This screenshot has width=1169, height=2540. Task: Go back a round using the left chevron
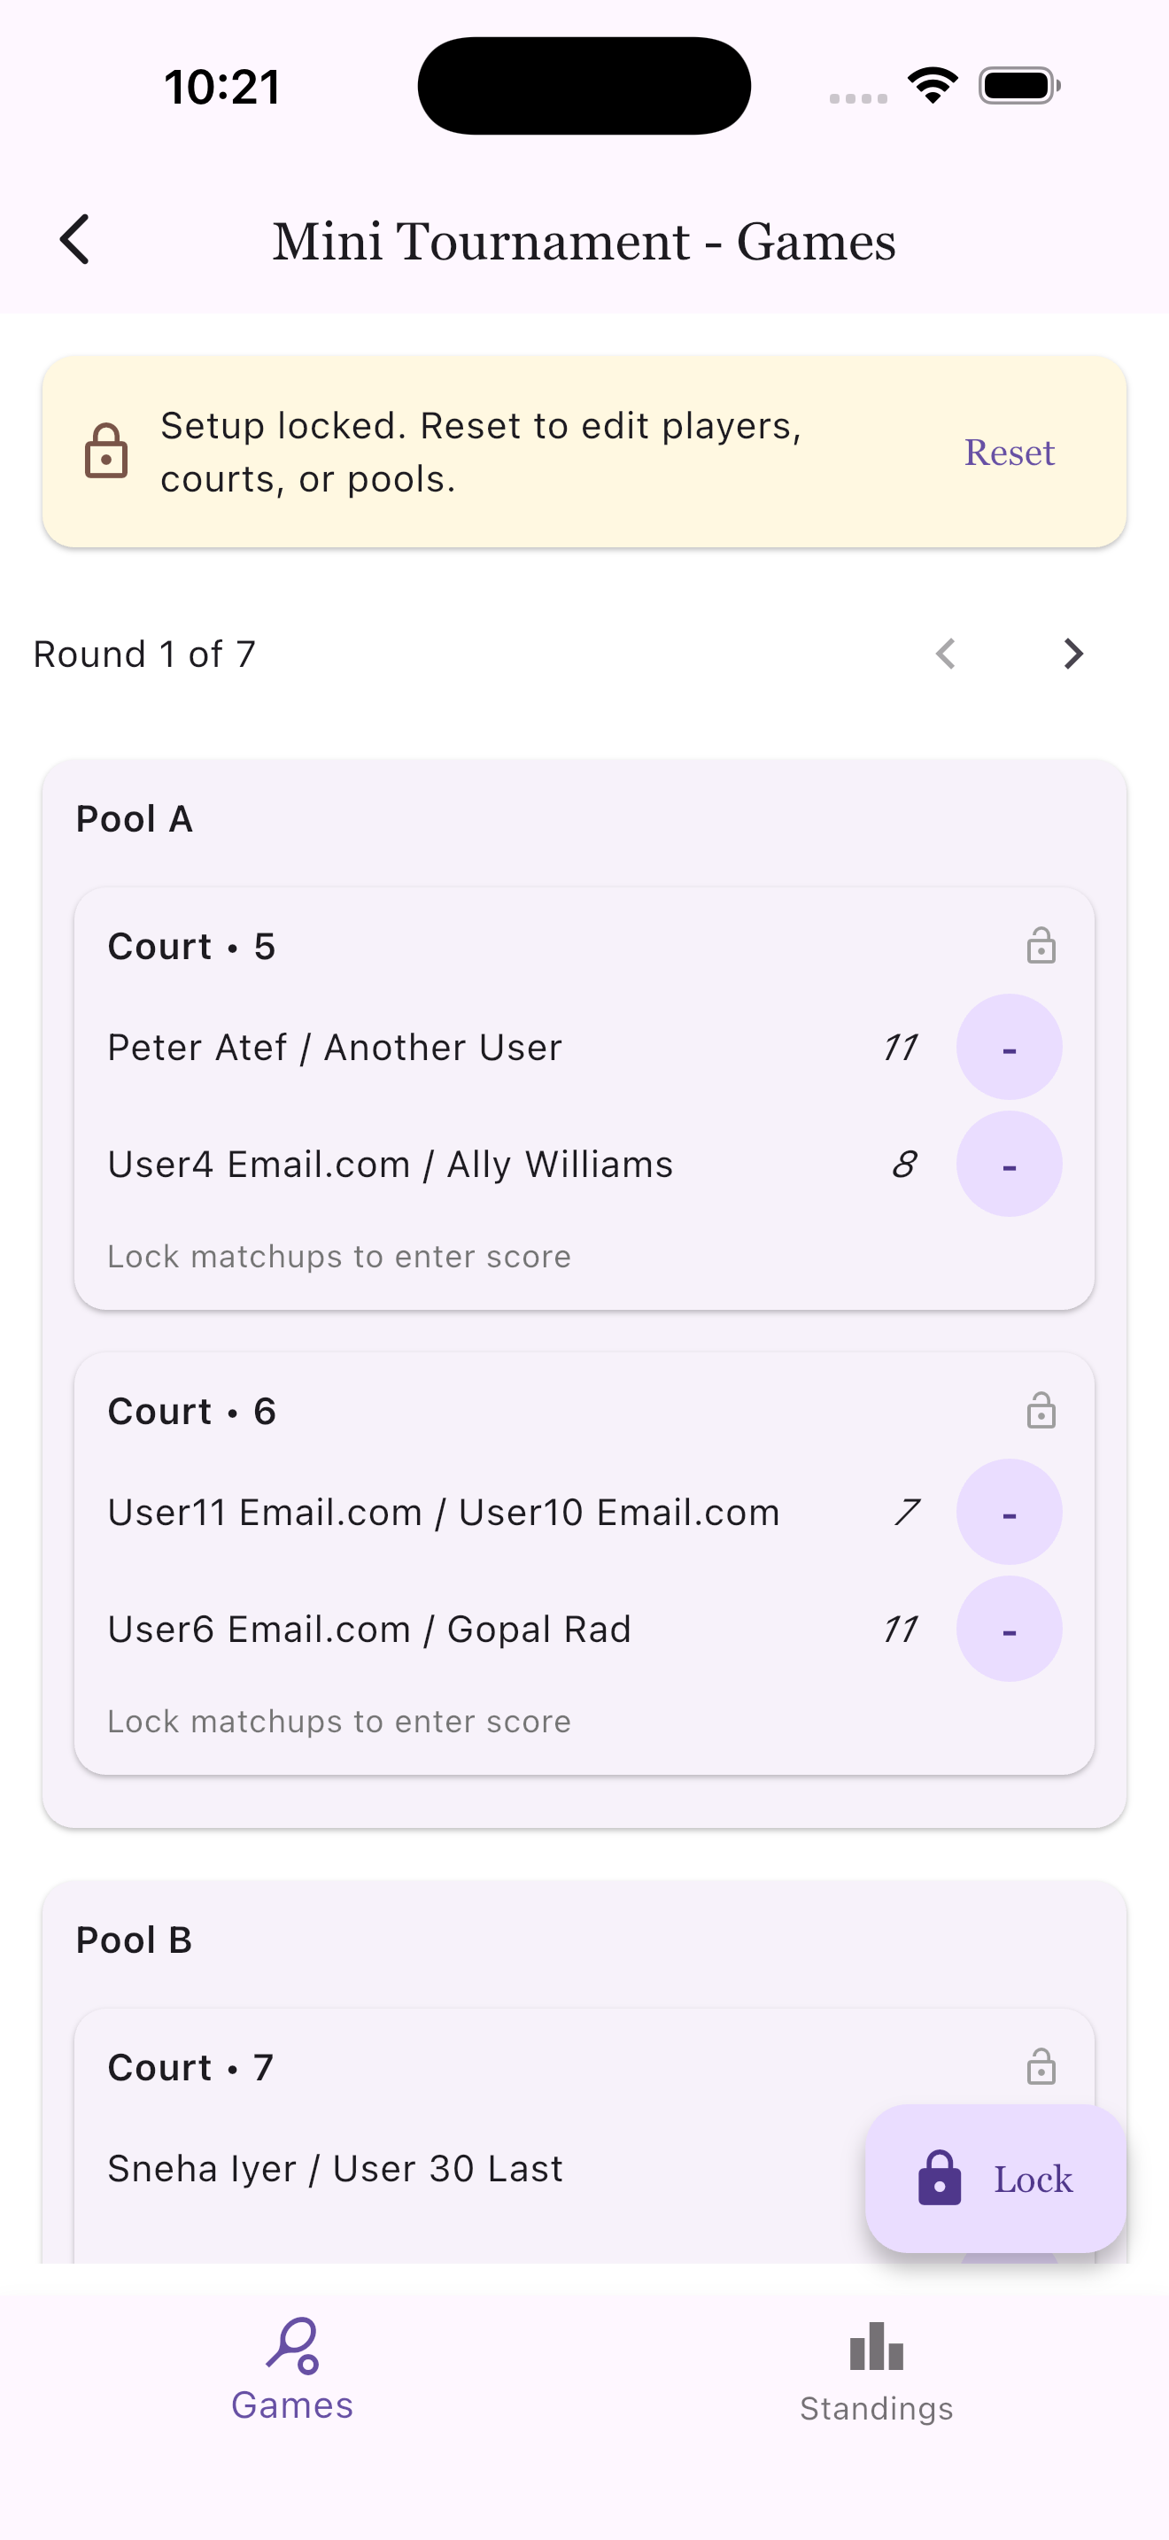tap(945, 654)
